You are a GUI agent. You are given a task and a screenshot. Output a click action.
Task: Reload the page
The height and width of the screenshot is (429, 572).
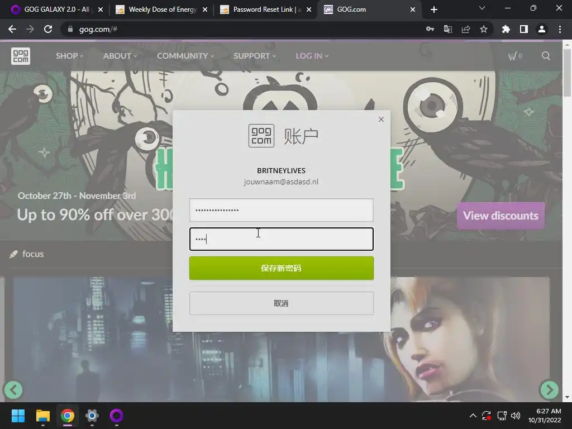pyautogui.click(x=48, y=29)
